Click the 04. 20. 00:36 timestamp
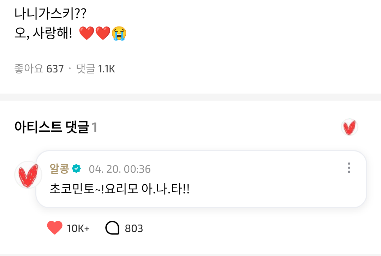The height and width of the screenshot is (256, 381). [x=120, y=169]
